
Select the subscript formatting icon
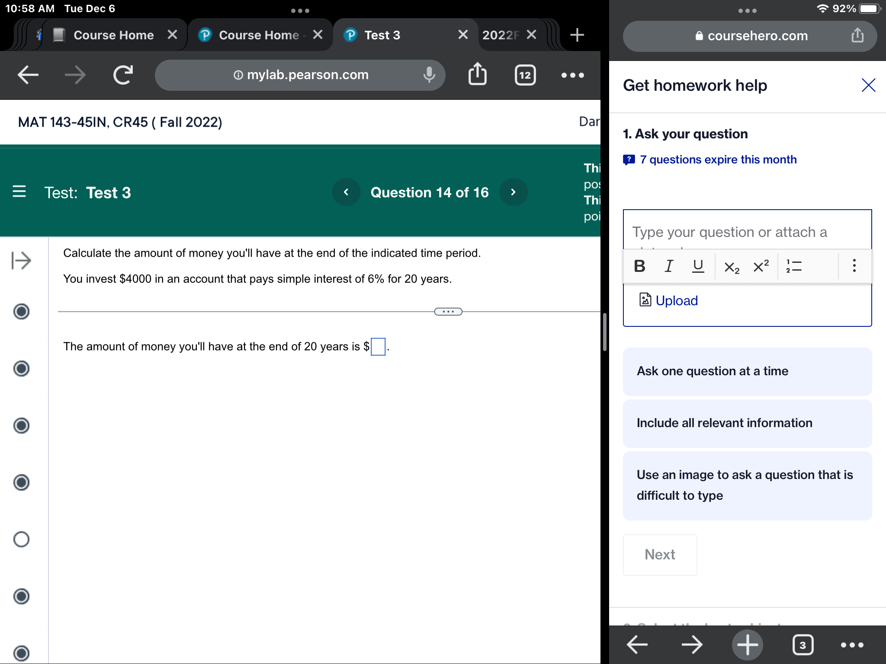point(732,267)
